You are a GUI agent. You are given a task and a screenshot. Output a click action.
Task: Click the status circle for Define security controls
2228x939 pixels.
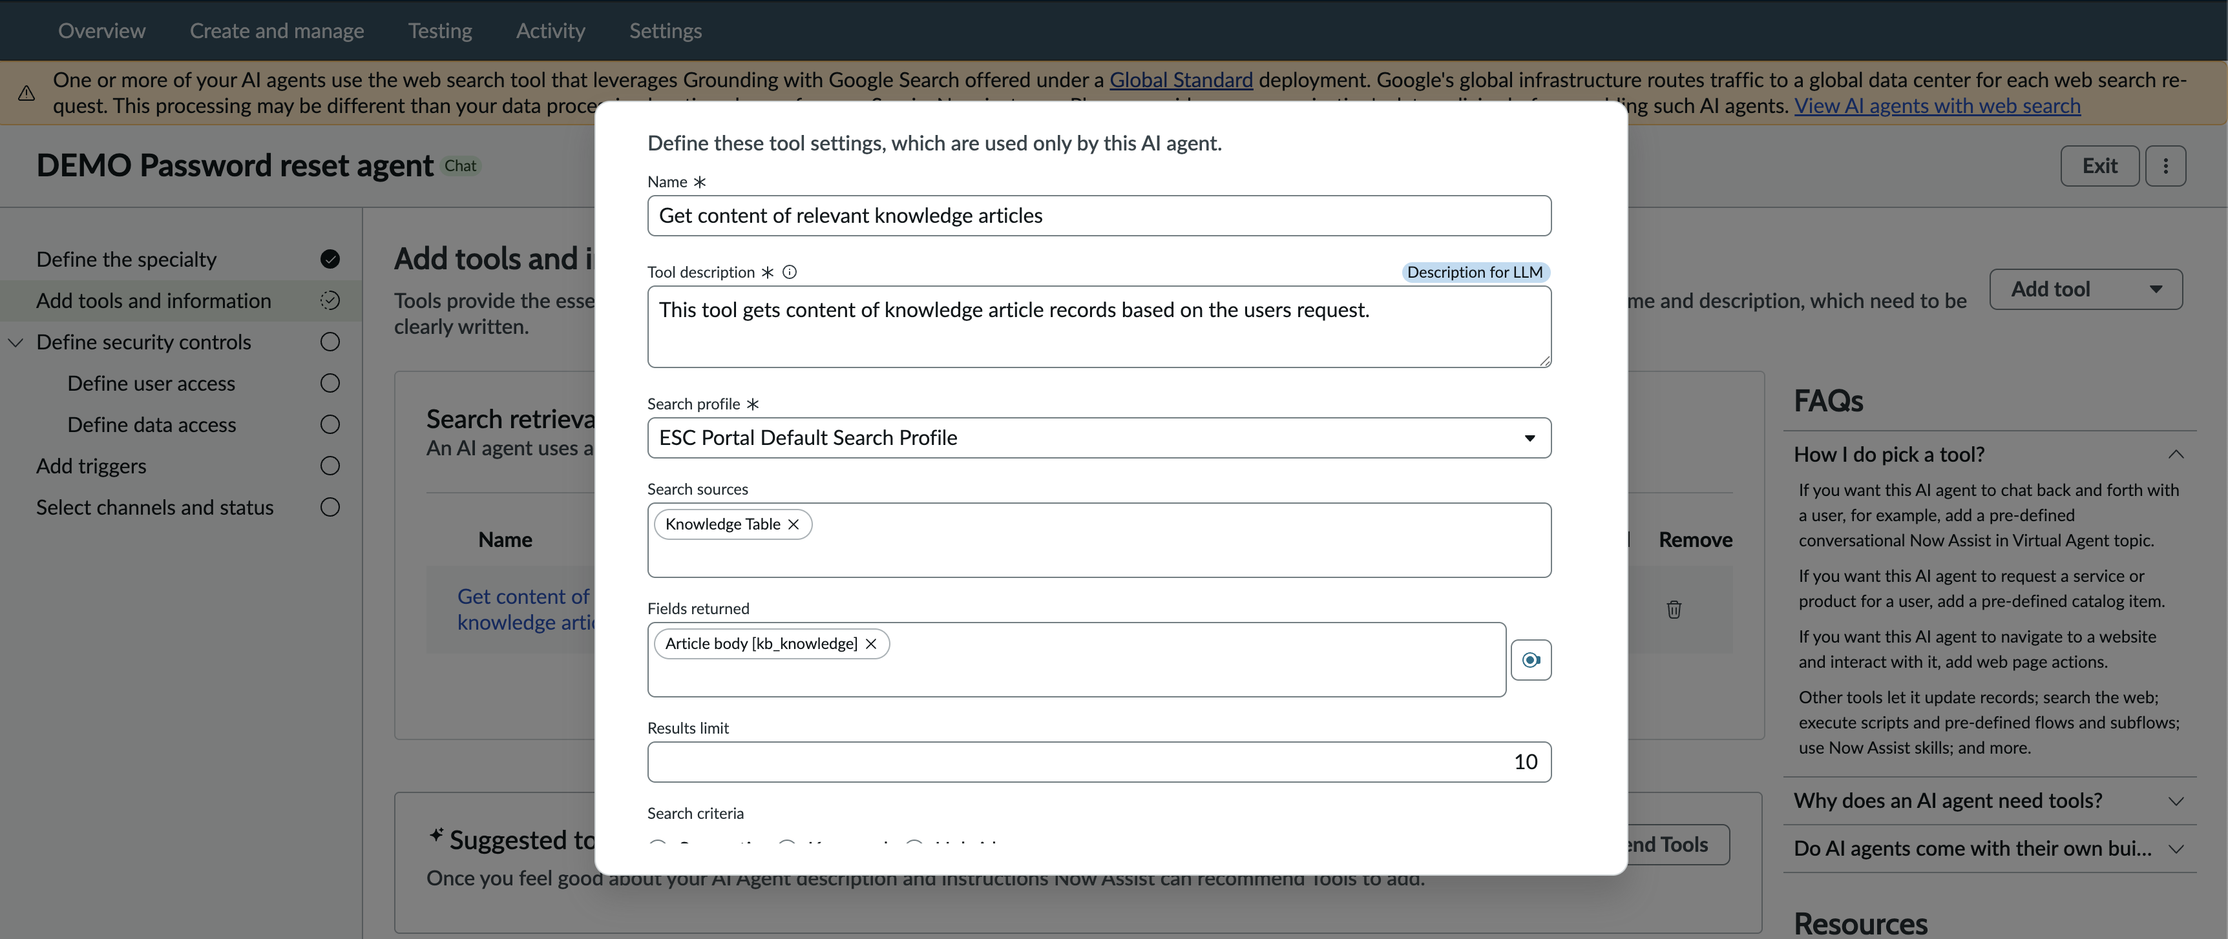330,342
